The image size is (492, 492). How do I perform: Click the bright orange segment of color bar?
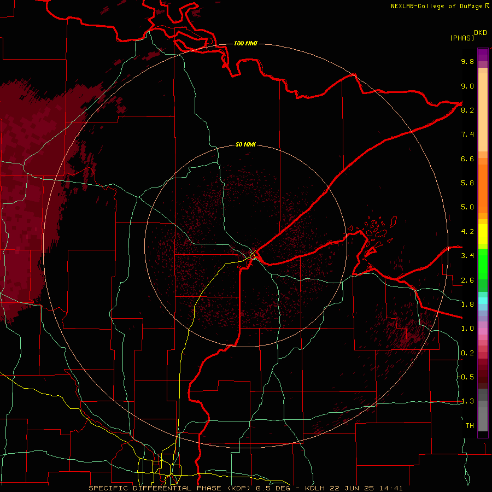483,189
